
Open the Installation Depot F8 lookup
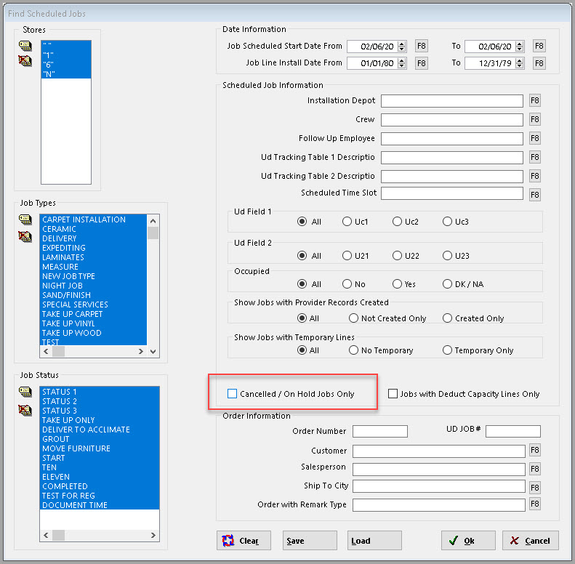[x=535, y=100]
